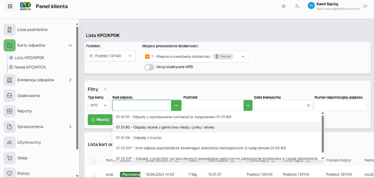Image resolution: width=374 pixels, height=178 pixels.
Task: Click the sidebar vertical scrollbar
Action: pos(77,88)
